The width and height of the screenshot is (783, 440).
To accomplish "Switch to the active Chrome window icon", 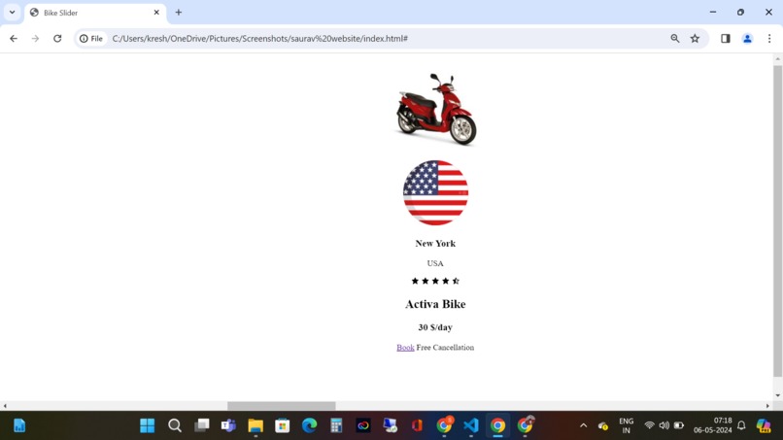I will [497, 425].
